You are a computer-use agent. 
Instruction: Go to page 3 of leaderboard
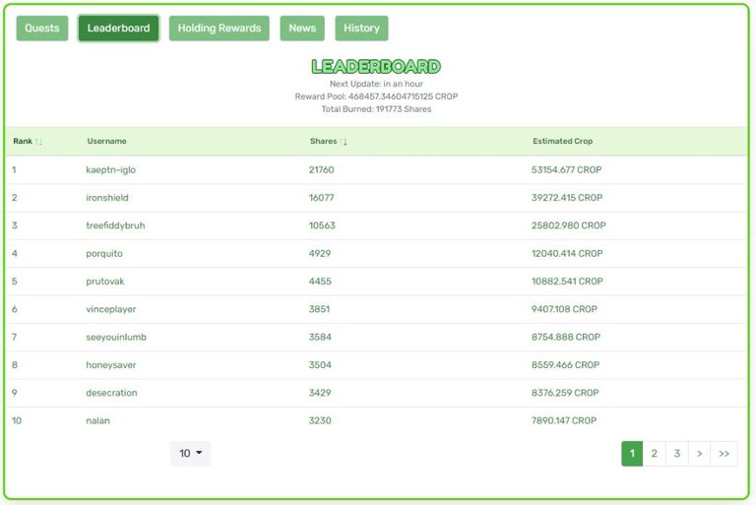(x=677, y=454)
